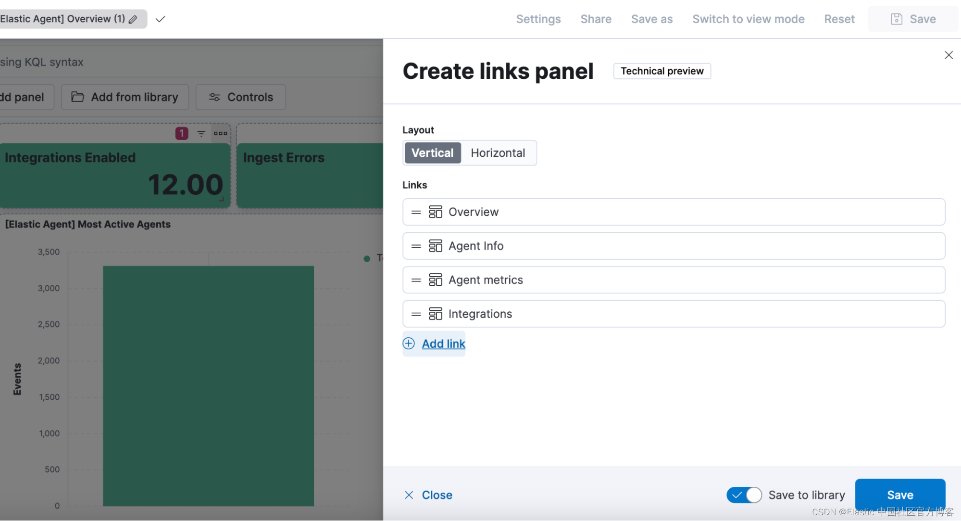Select Vertical layout option

(x=432, y=153)
